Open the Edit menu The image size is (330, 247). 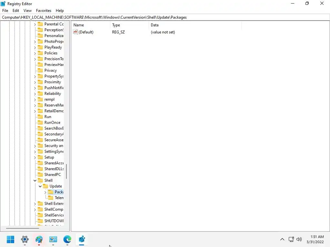pos(16,11)
